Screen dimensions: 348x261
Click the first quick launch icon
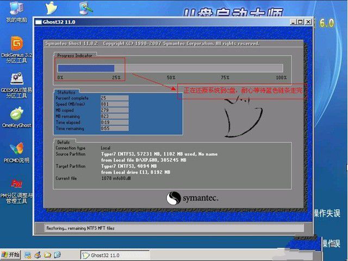(28, 254)
